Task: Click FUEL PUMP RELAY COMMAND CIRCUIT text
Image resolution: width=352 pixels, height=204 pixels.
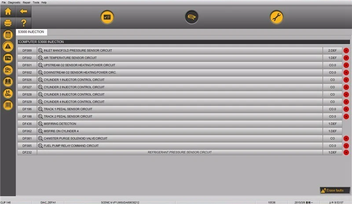Action: tap(71, 146)
